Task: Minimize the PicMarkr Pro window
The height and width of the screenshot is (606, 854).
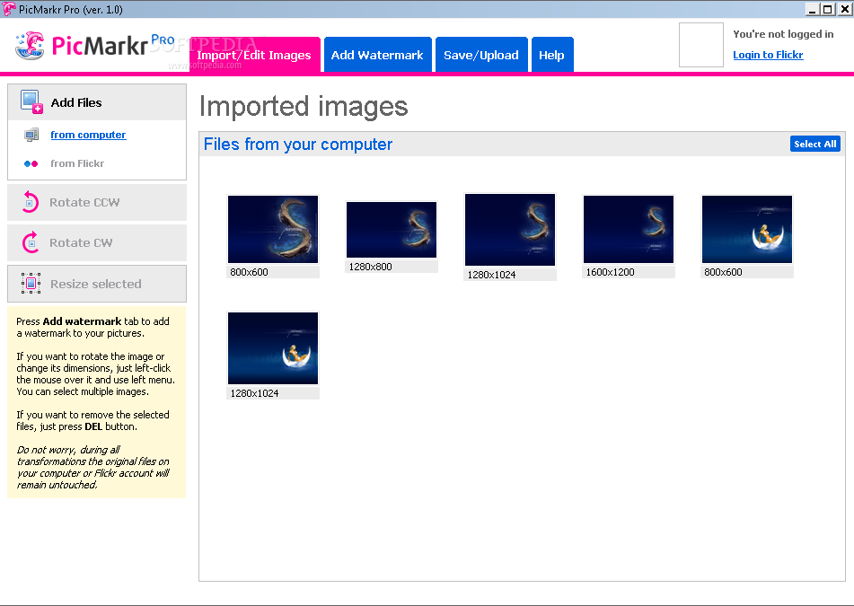Action: (x=812, y=9)
